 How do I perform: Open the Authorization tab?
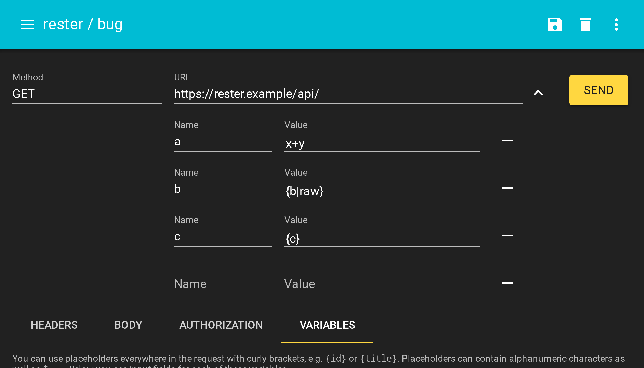(221, 325)
